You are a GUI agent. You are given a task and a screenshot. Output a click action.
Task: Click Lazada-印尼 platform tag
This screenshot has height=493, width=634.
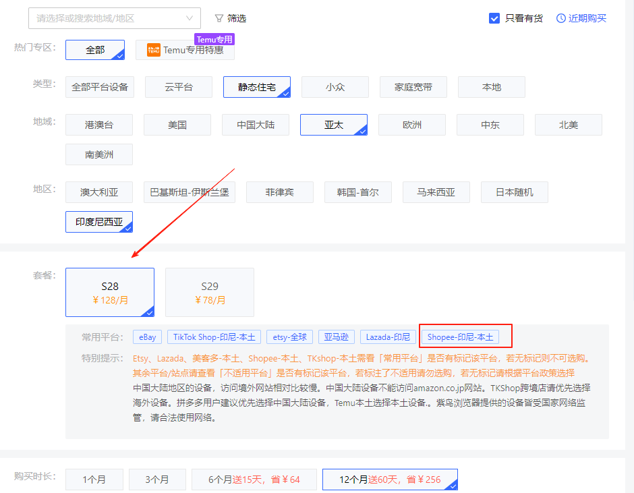click(388, 337)
